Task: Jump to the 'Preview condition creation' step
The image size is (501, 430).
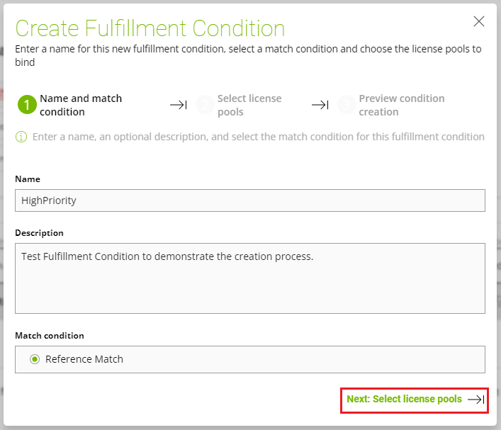Action: (x=401, y=105)
